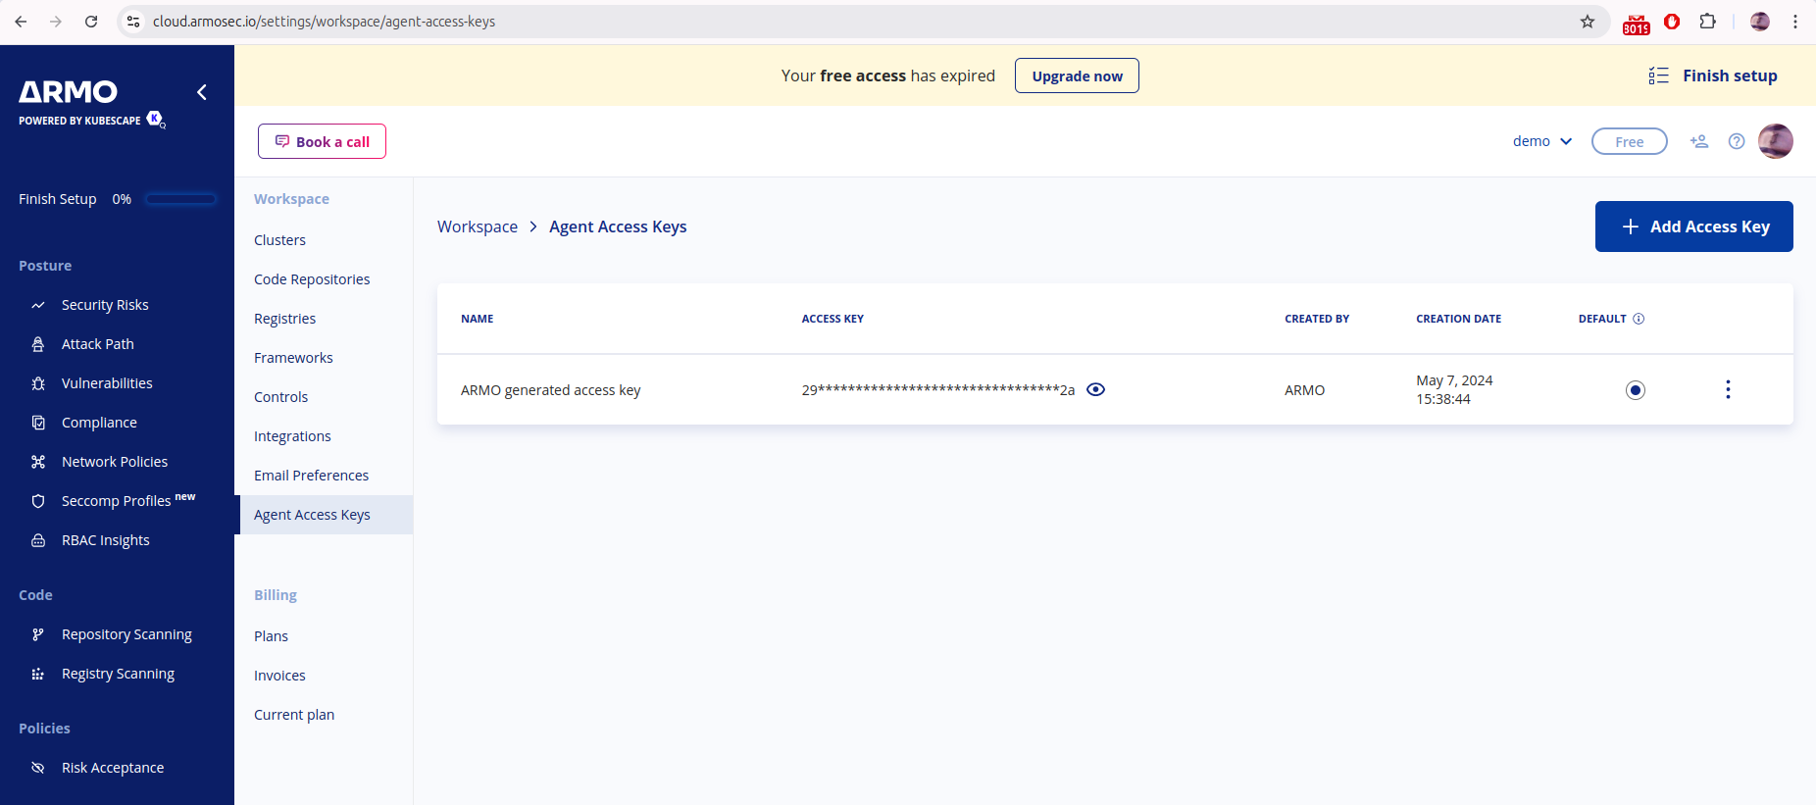
Task: Click the info icon next to DEFAULT
Action: [1639, 319]
